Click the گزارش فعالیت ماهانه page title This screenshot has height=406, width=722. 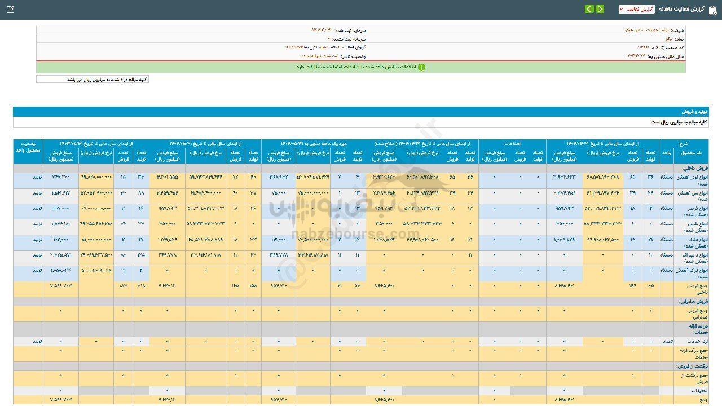(679, 9)
